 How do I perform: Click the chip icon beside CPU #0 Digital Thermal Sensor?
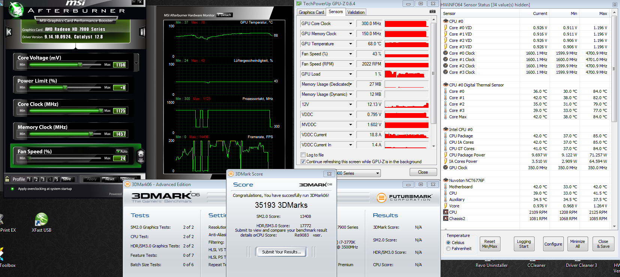[445, 85]
